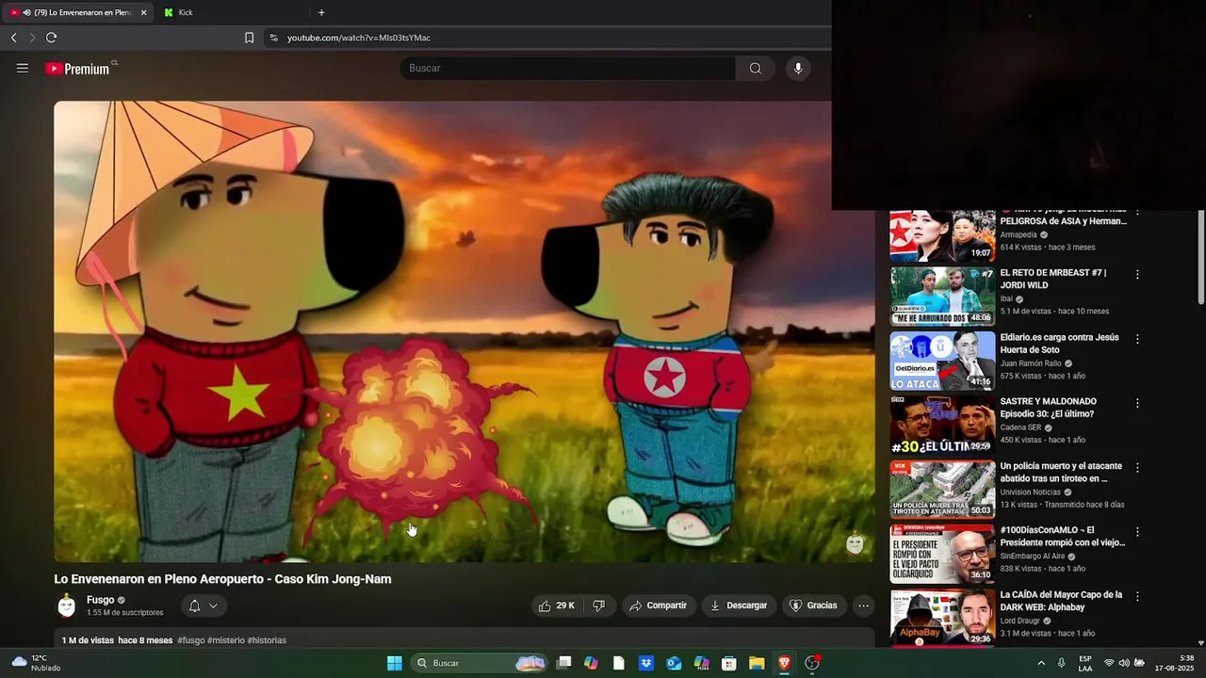Reload the page with refresh icon
This screenshot has height=678, width=1206.
coord(51,38)
